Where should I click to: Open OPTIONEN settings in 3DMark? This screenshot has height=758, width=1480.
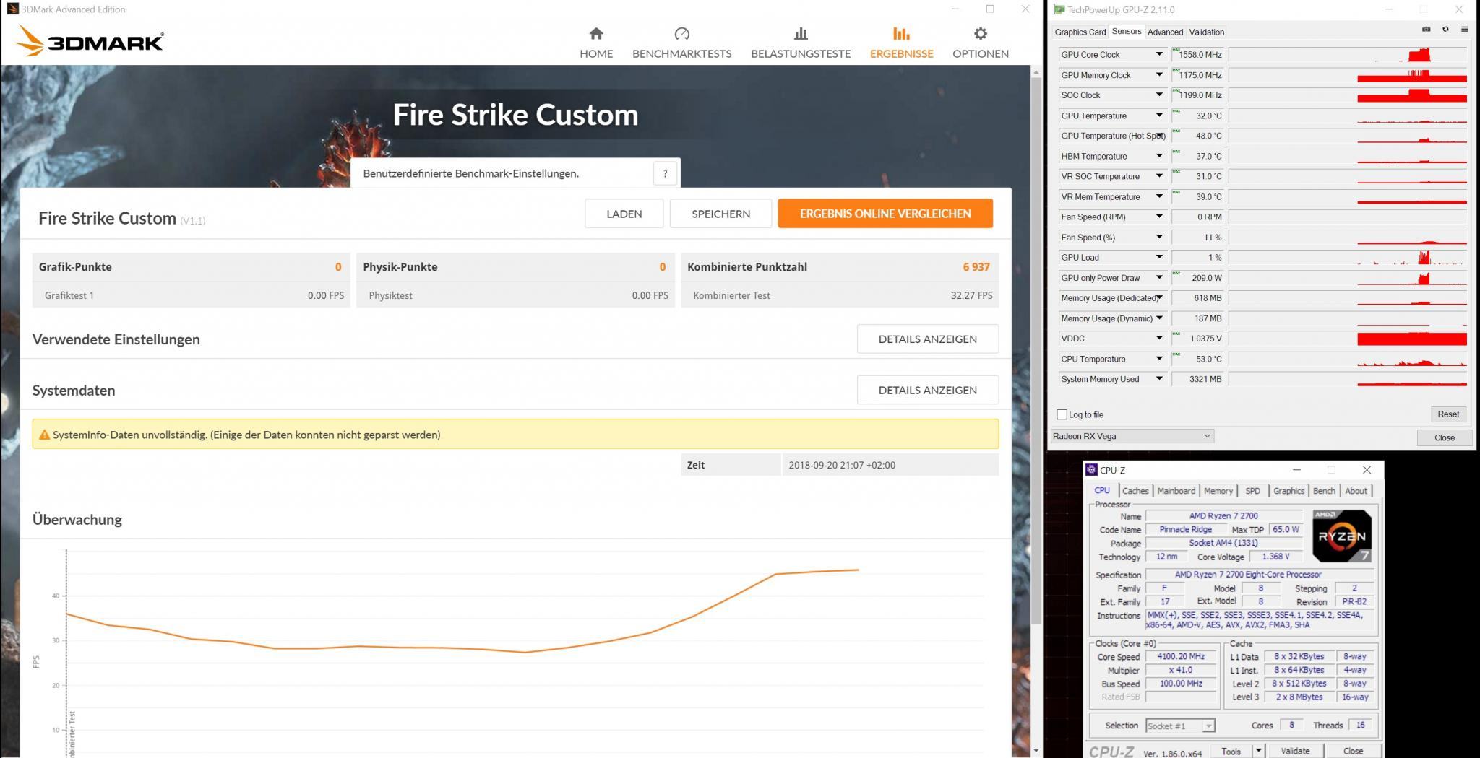pyautogui.click(x=980, y=43)
